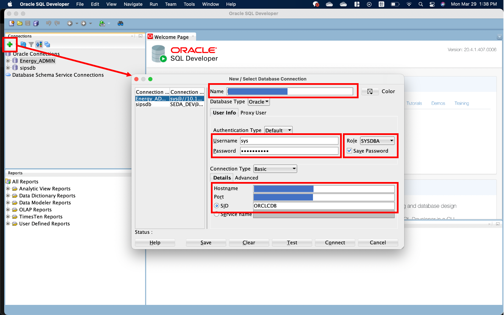Viewport: 504px width, 315px height.
Task: Click the Port input field
Action: (324, 197)
